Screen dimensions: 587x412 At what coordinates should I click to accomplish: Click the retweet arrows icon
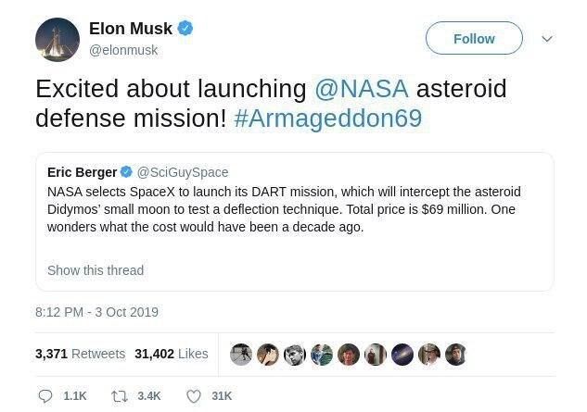pyautogui.click(x=120, y=396)
